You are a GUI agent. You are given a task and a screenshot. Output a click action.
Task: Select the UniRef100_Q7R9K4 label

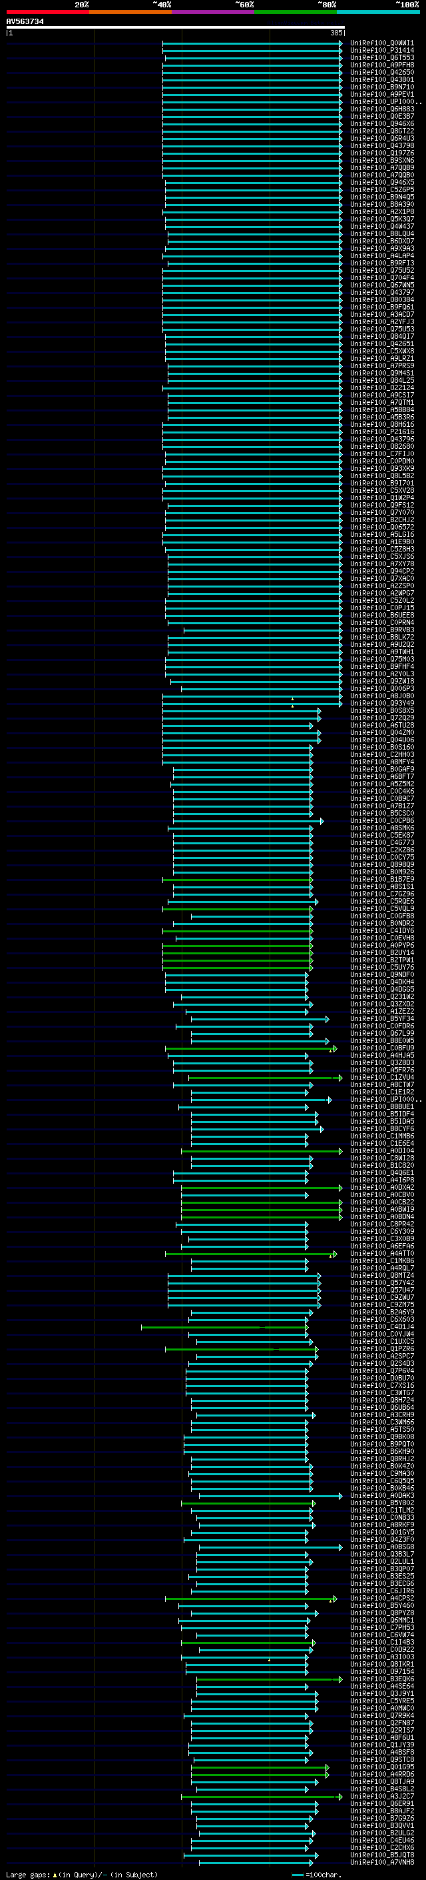(381, 1716)
